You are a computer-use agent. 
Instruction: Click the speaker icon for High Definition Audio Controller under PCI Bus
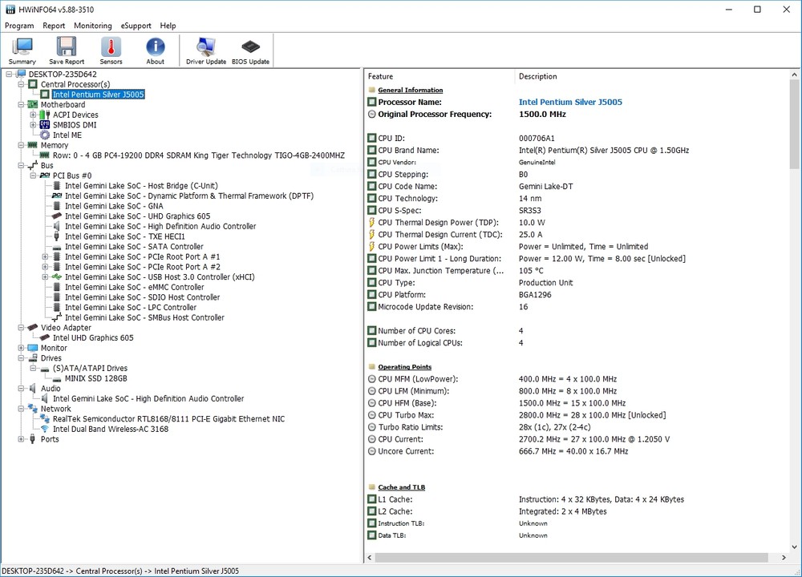pyautogui.click(x=57, y=226)
